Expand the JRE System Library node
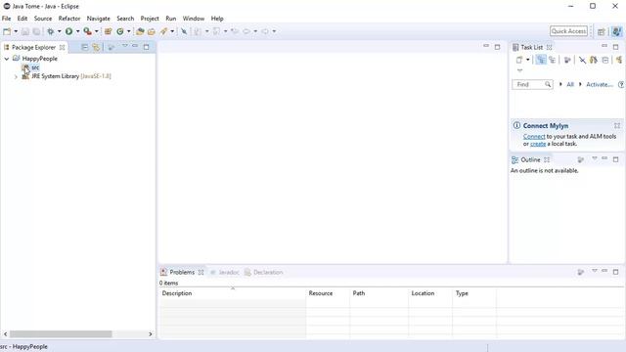Screen dimensions: 626x352 [16, 76]
